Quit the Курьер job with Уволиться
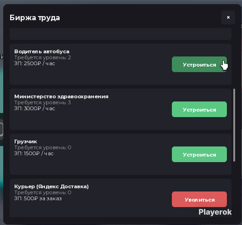This screenshot has height=225, width=242. click(199, 199)
